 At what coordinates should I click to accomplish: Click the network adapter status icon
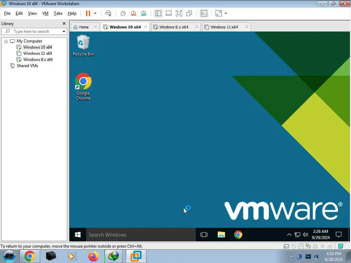pyautogui.click(x=308, y=246)
